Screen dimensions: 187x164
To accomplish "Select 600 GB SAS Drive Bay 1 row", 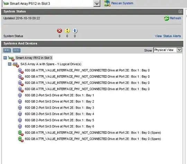I will [59, 95].
